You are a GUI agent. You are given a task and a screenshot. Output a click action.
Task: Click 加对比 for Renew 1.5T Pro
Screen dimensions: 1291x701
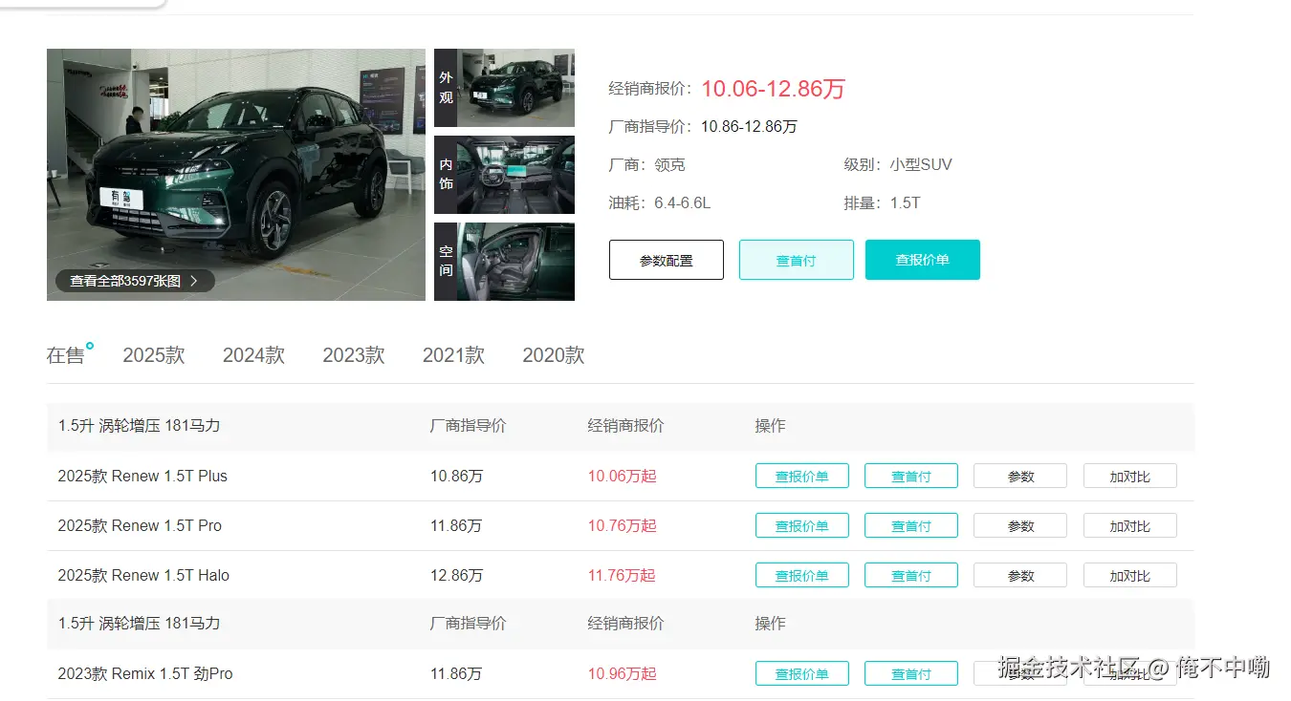pyautogui.click(x=1129, y=526)
